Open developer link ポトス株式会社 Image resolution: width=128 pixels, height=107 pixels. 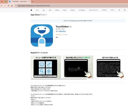pos(61,31)
